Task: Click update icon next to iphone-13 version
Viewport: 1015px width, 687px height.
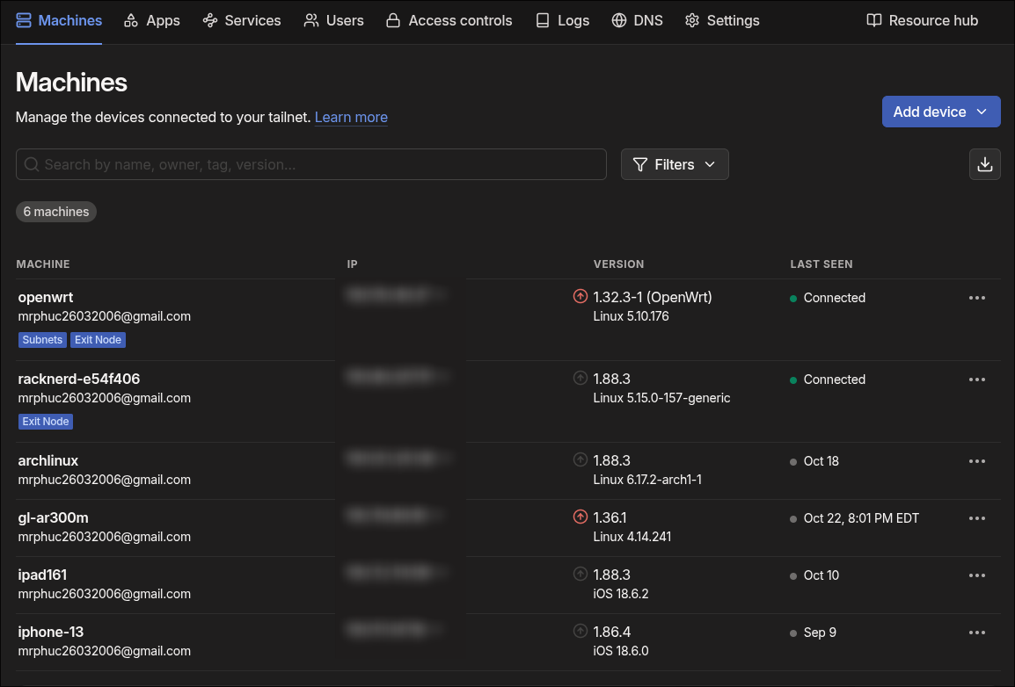Action: tap(581, 631)
